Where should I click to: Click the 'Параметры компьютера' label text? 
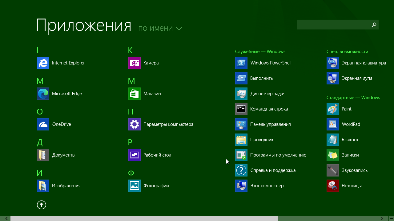[168, 124]
